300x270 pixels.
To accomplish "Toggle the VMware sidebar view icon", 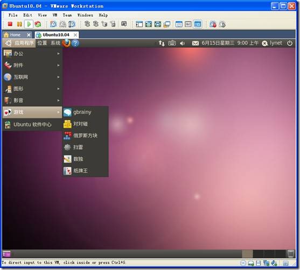I will click(139, 24).
